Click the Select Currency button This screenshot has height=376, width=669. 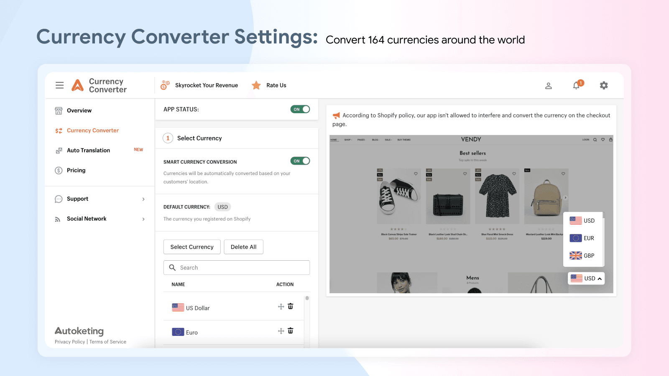[192, 247]
